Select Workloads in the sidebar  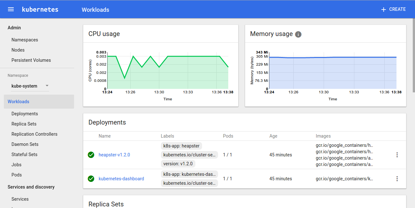tap(39, 102)
